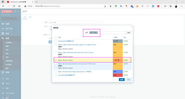185x99 pixels.
Task: Reload the Zabbix page
Action: coord(14,6)
